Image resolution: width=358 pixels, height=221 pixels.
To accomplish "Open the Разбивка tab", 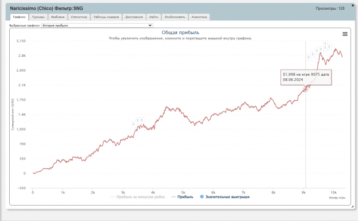I will pos(57,17).
